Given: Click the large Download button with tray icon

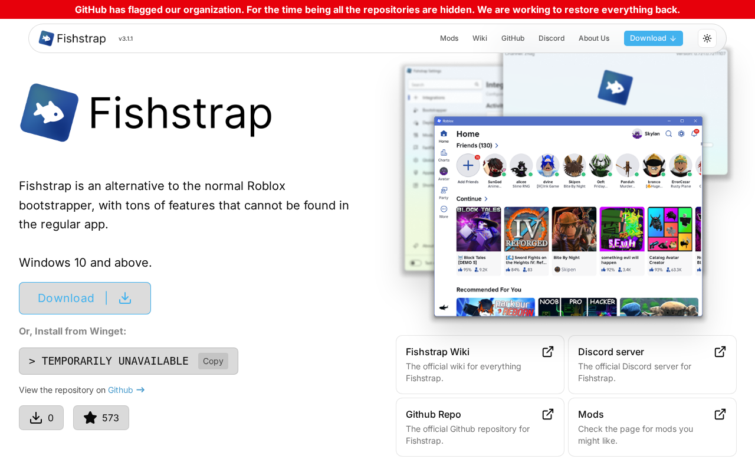Looking at the screenshot, I should click(85, 298).
